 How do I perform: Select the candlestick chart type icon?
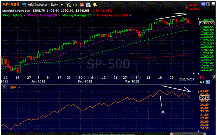pyautogui.click(x=75, y=5)
